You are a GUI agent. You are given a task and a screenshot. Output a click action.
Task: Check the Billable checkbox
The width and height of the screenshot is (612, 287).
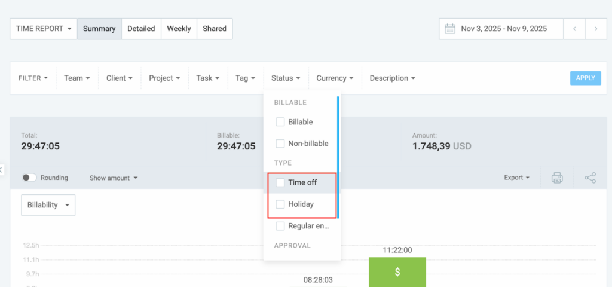click(280, 122)
